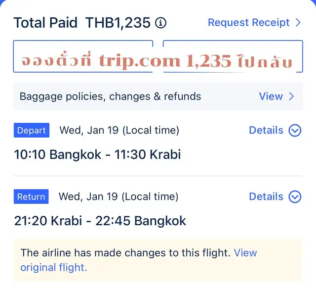Expand the departing flight chevron circle
This screenshot has width=316, height=291.
(295, 131)
